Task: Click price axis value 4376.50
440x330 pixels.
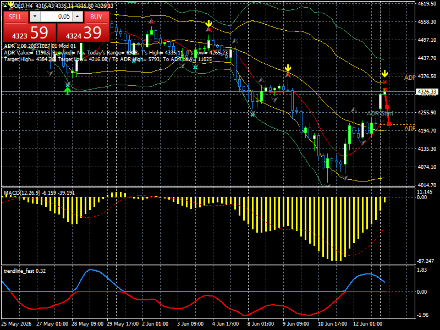Action: (427, 76)
